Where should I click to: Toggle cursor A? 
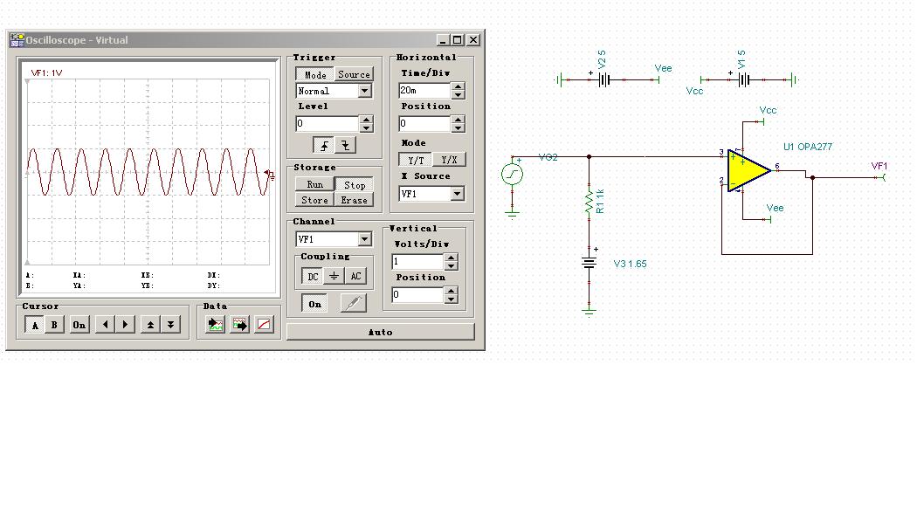35,325
